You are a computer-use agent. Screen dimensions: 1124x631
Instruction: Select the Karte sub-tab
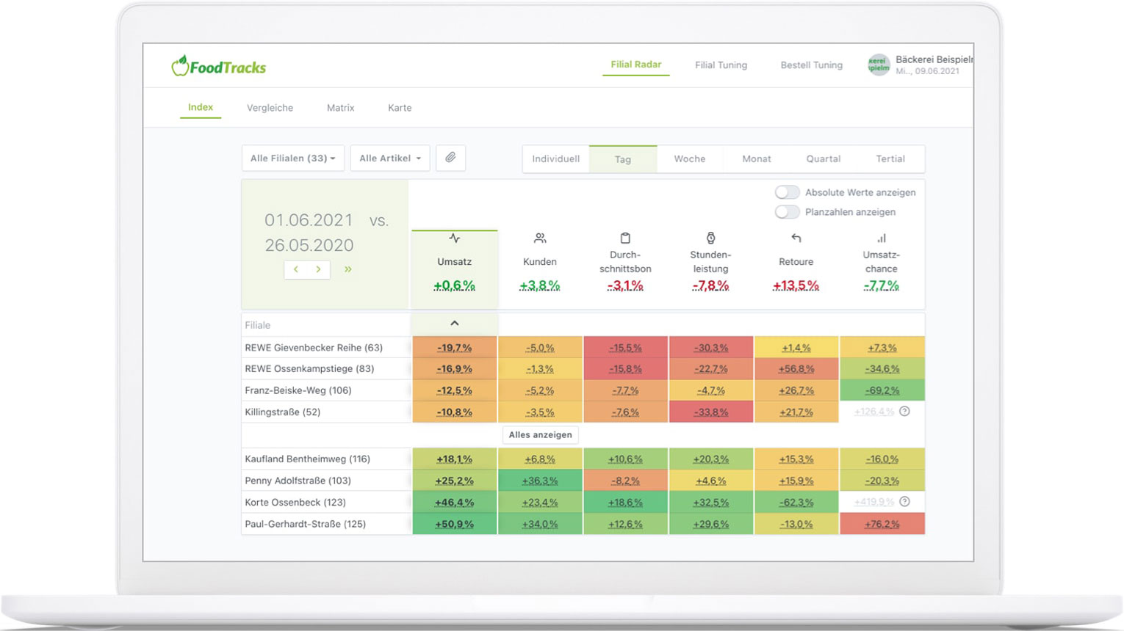pyautogui.click(x=400, y=108)
